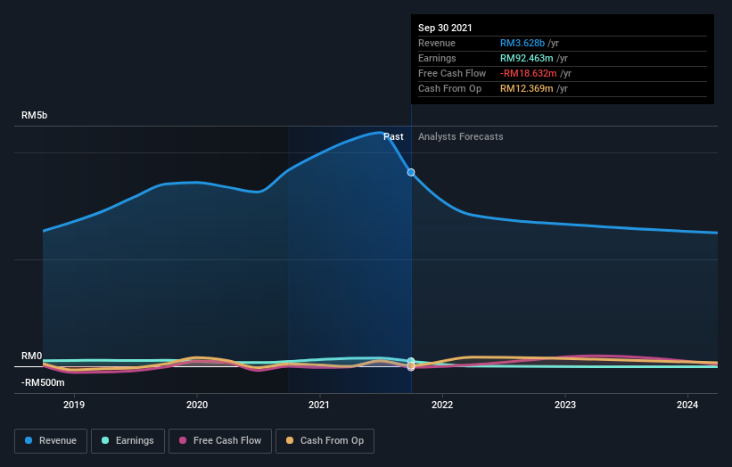
Task: Click the Revenue row label in tooltip
Action: (x=437, y=43)
